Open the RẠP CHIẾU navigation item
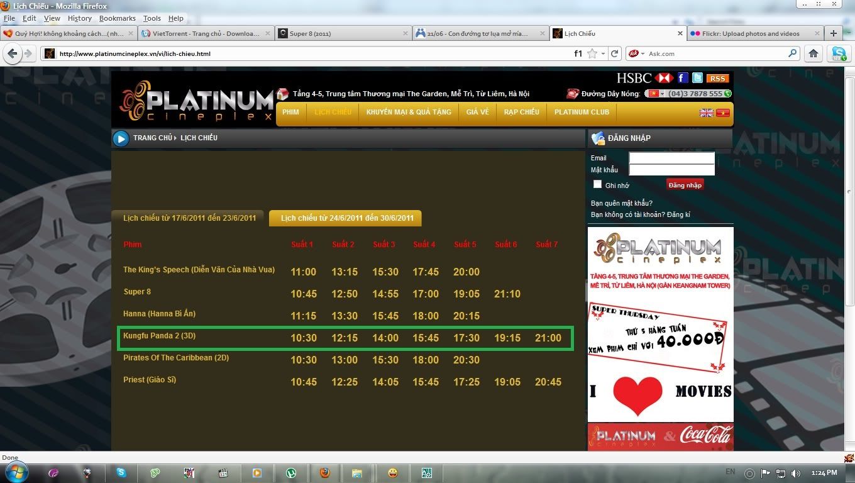 click(x=521, y=112)
